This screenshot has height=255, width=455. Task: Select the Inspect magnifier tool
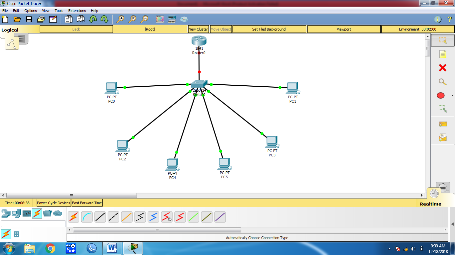(442, 82)
